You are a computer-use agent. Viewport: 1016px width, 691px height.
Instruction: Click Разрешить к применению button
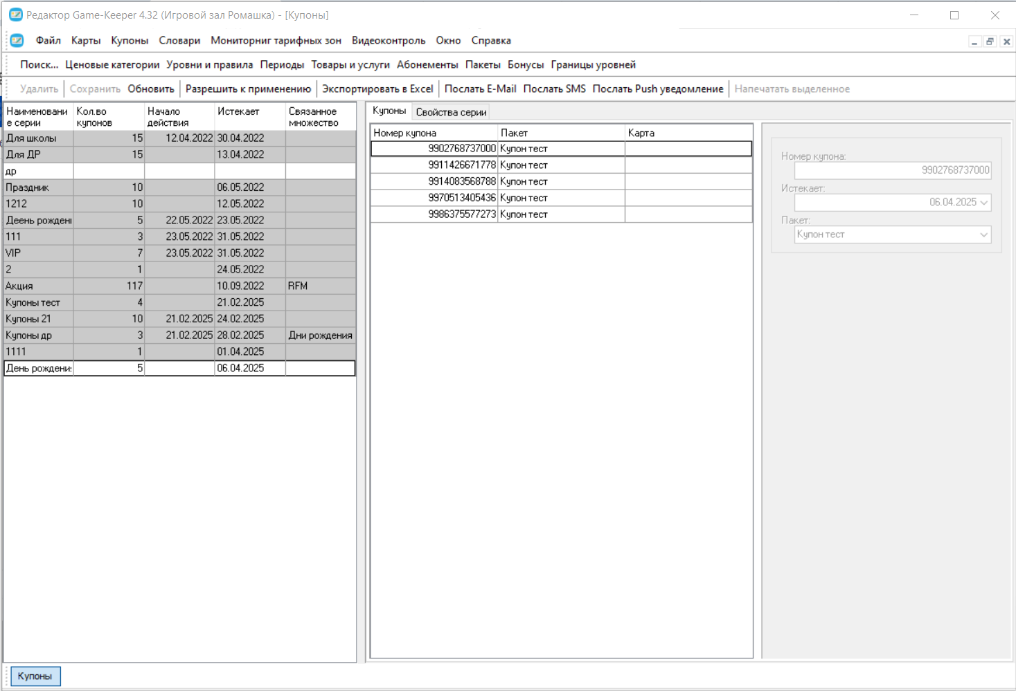248,89
